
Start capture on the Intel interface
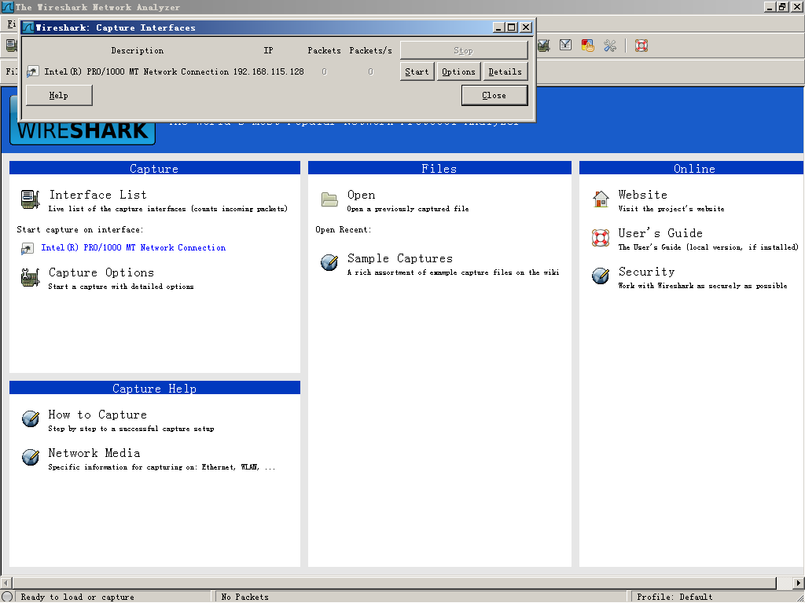click(417, 71)
